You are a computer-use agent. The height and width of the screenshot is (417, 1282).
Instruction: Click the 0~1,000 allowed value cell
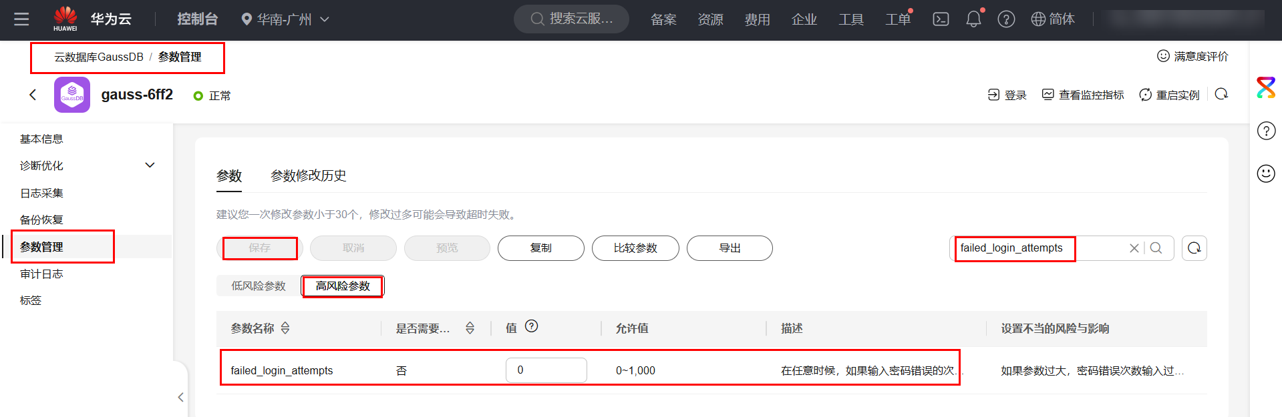(x=635, y=370)
